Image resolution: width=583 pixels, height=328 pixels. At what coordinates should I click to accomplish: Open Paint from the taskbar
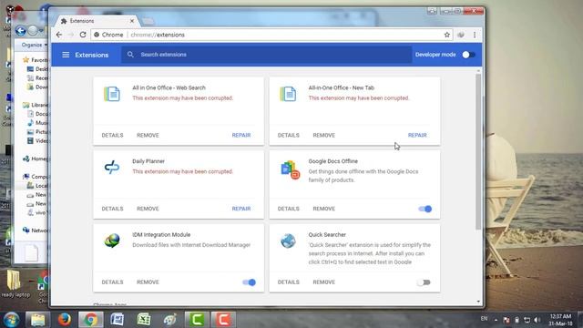[x=170, y=320]
